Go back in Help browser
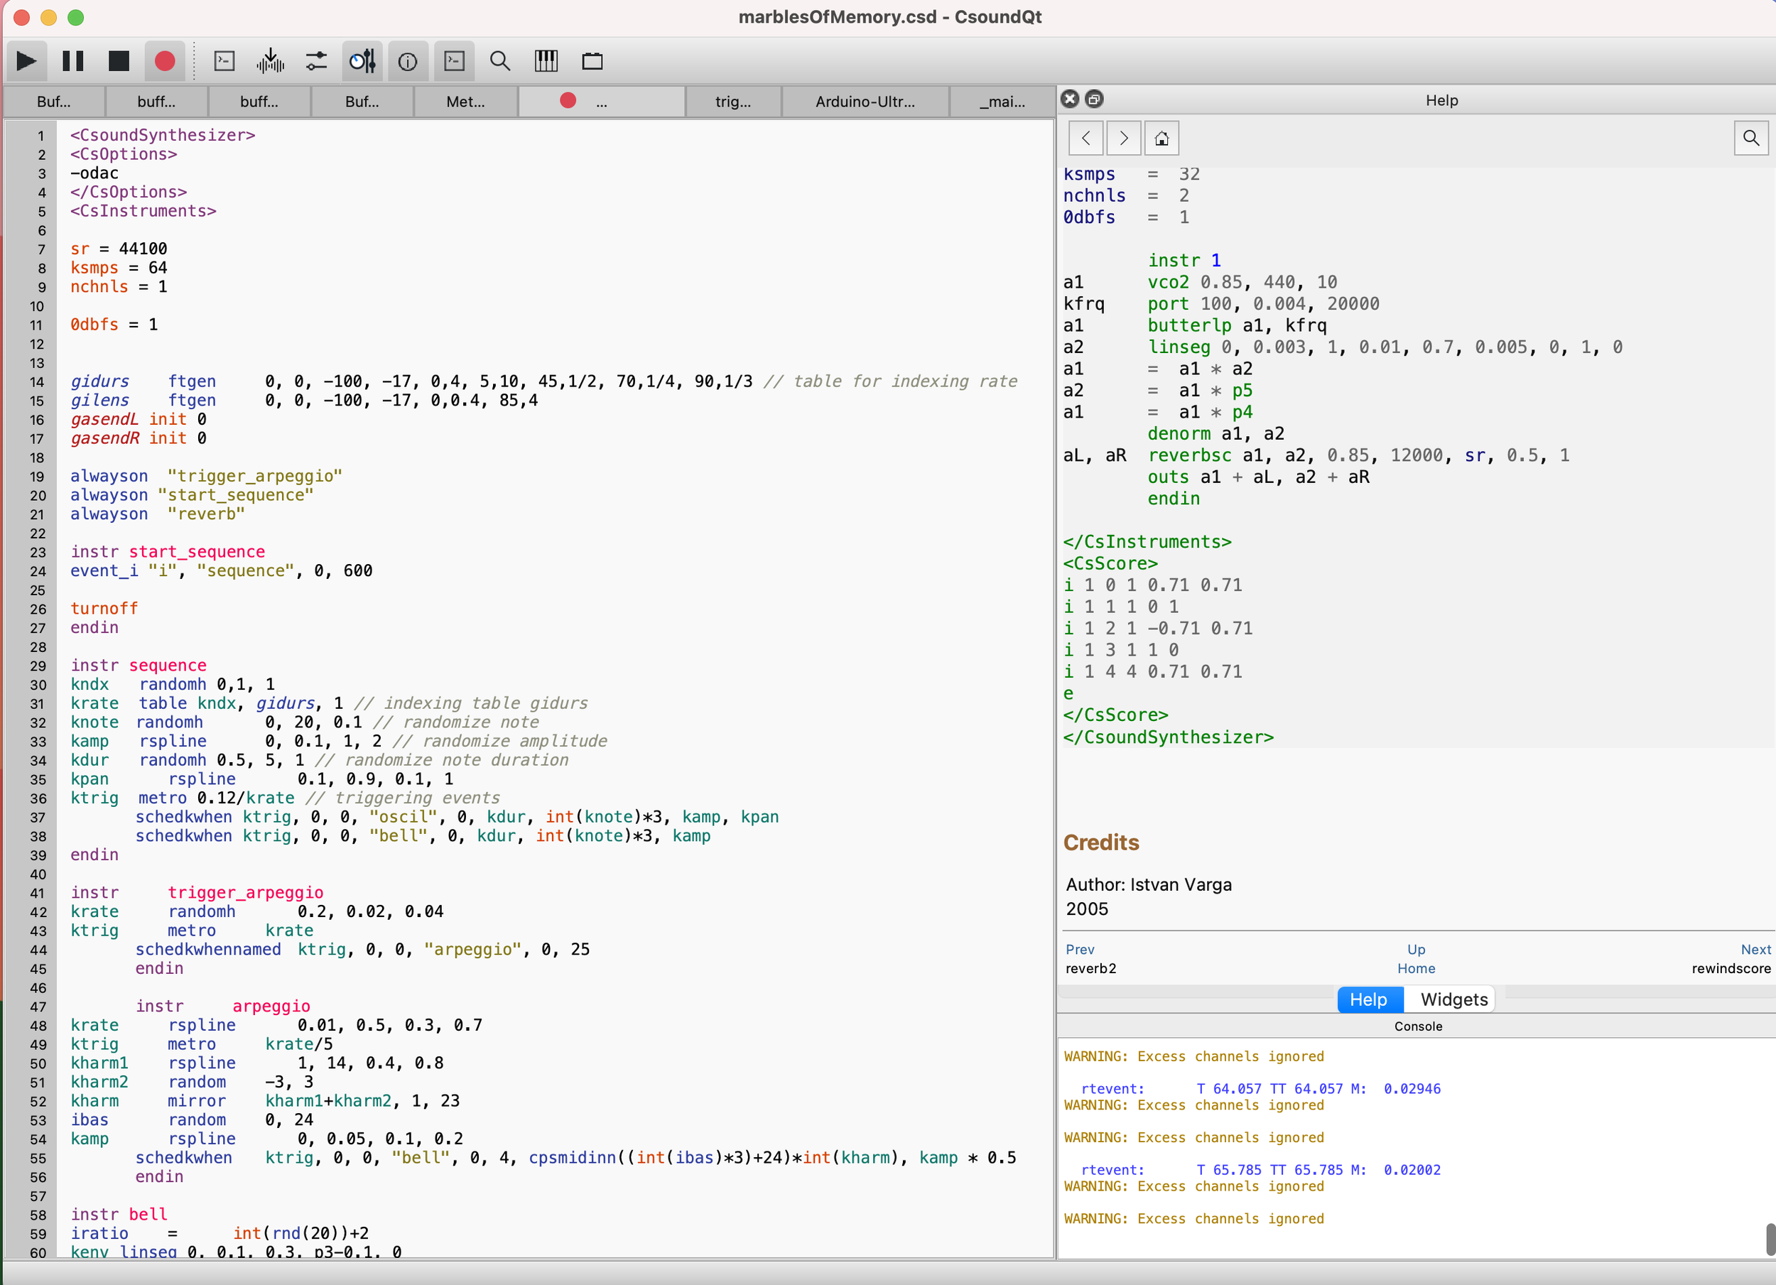The height and width of the screenshot is (1285, 1776). [1085, 138]
